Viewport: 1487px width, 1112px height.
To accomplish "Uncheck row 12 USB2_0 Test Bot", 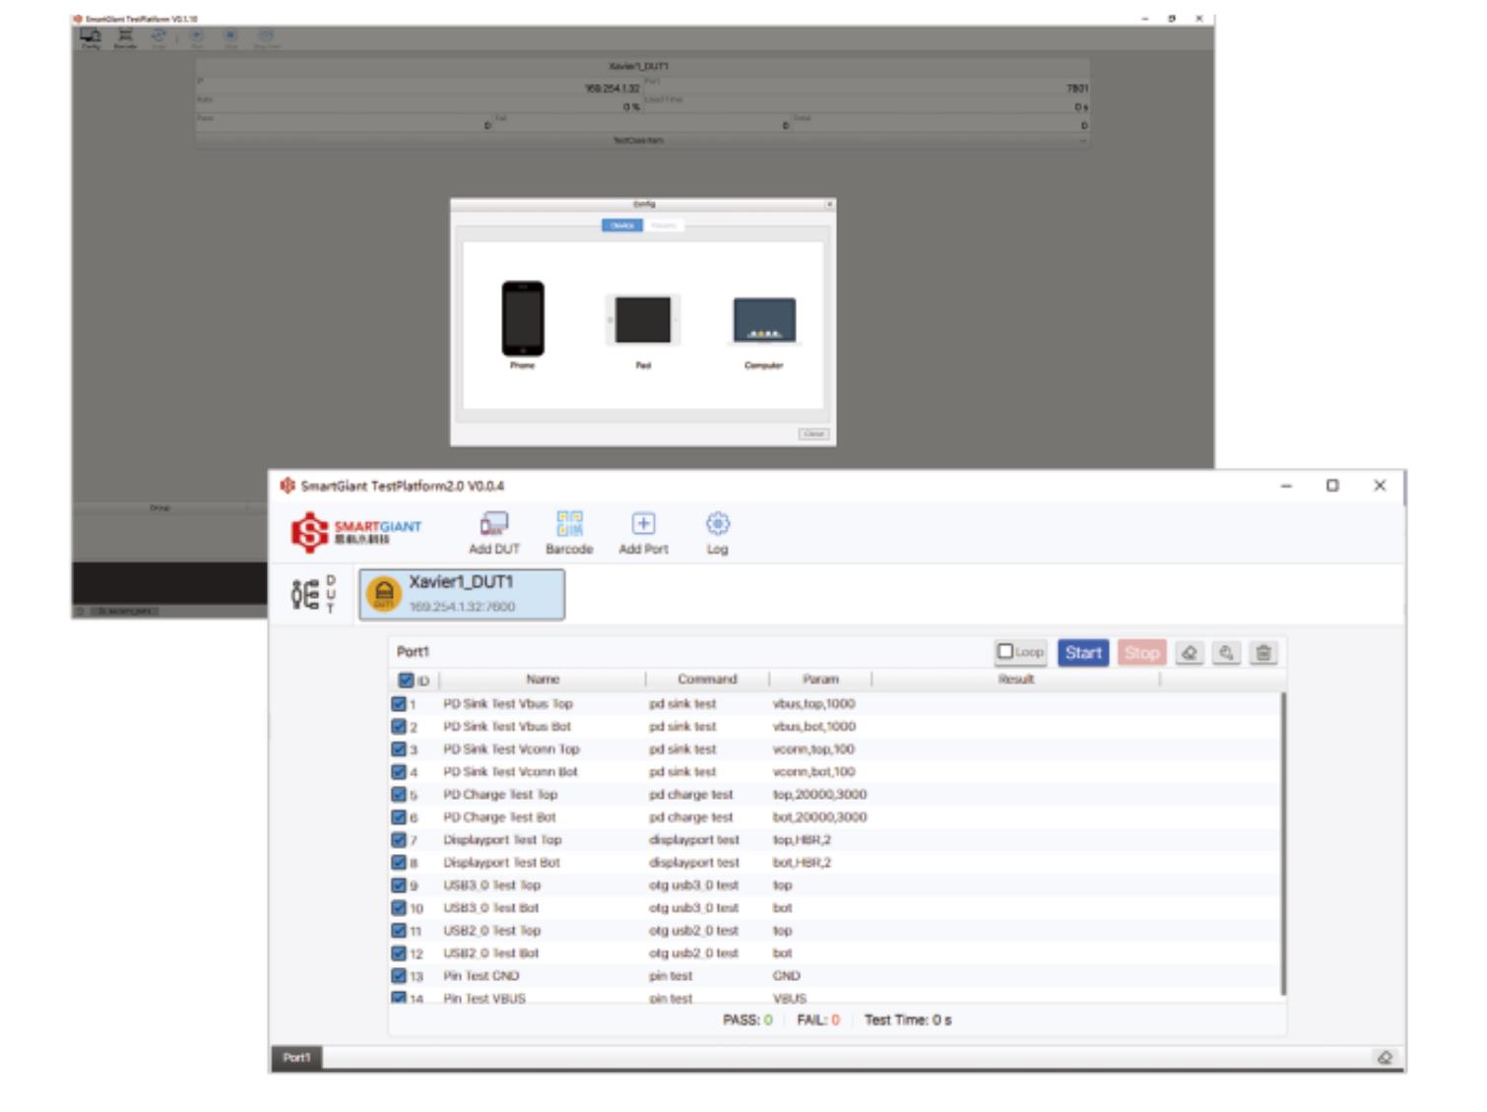I will click(x=399, y=953).
